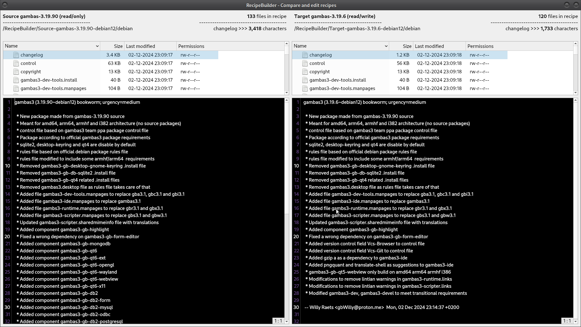
Task: Open Name column sort dropdown in Target list
Action: [x=386, y=46]
